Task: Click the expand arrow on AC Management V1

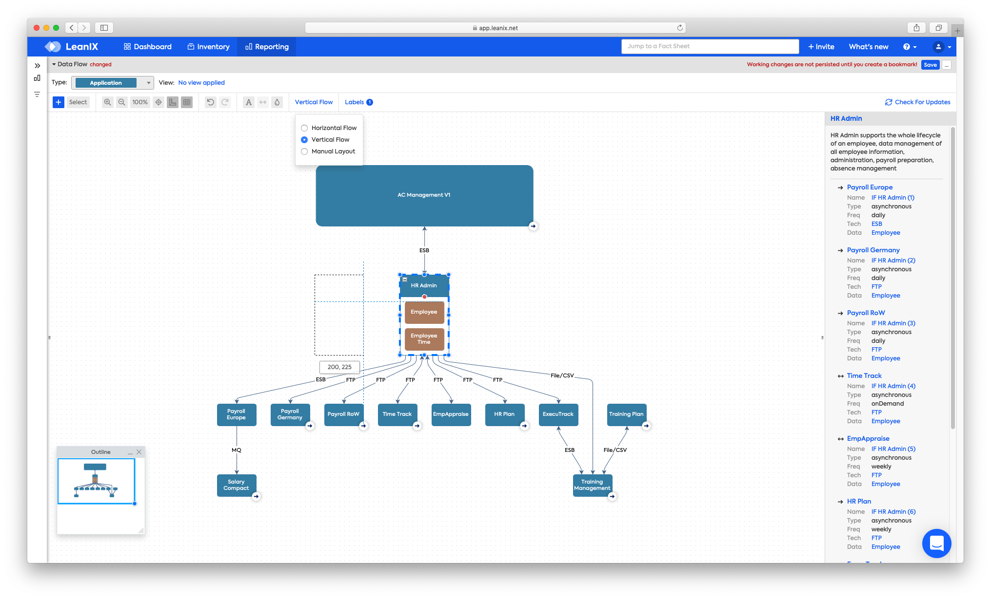Action: pyautogui.click(x=533, y=226)
